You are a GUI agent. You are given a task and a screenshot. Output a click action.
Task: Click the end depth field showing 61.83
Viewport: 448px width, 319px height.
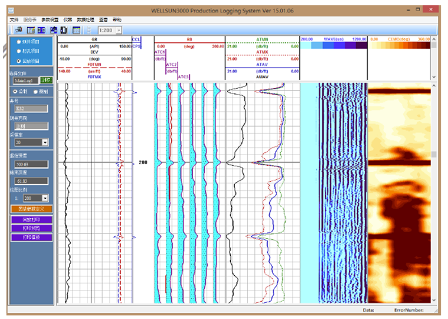31,181
